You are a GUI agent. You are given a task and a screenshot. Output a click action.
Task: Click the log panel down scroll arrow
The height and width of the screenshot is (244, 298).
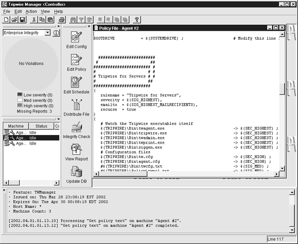292,230
